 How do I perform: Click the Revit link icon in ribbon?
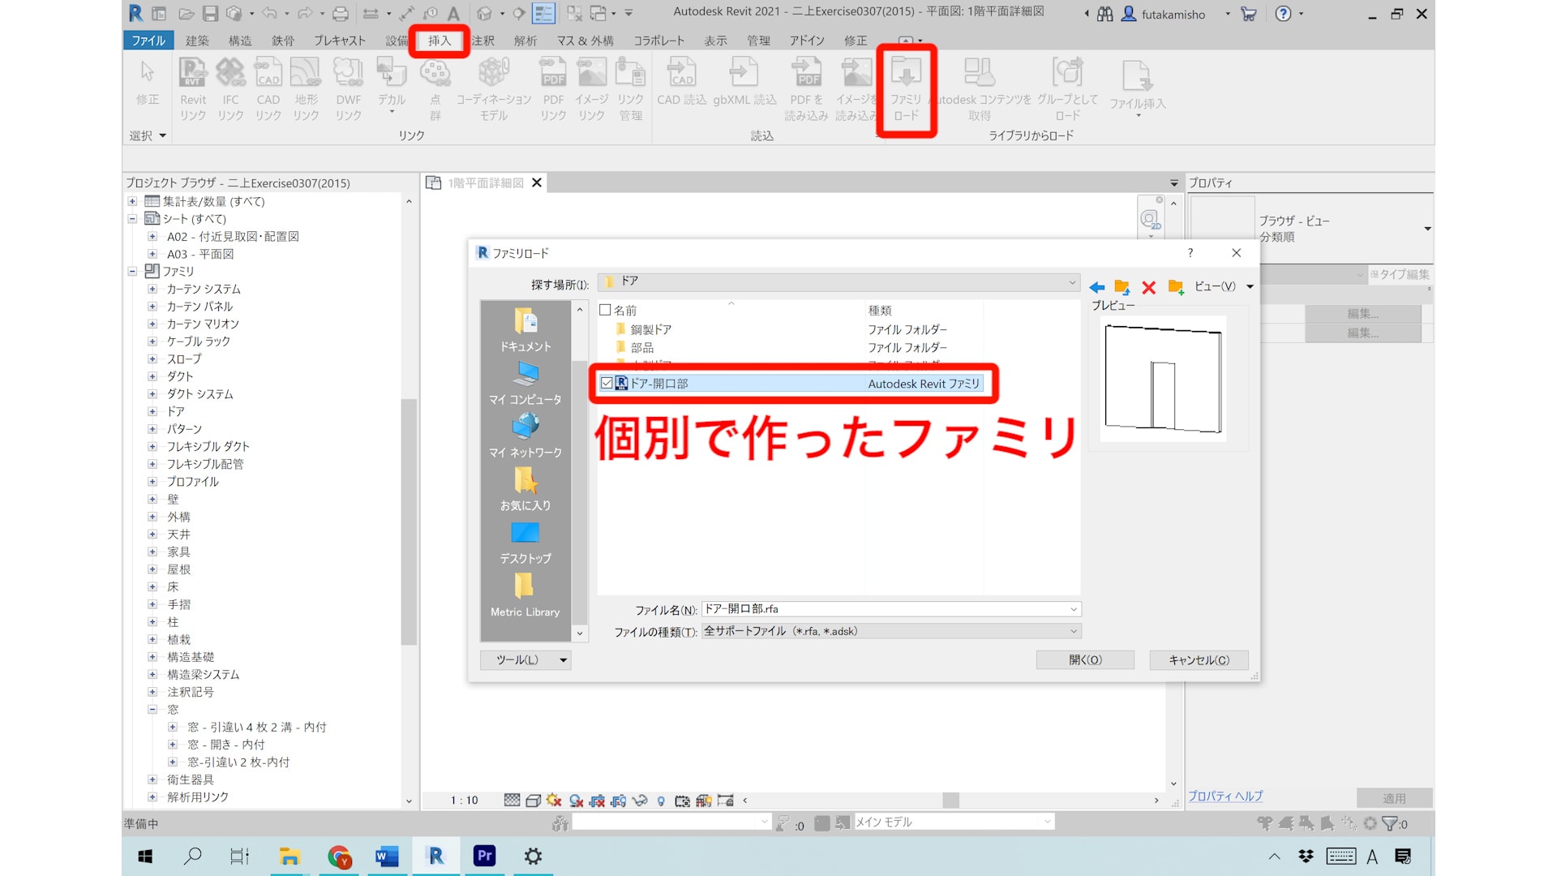tap(193, 73)
